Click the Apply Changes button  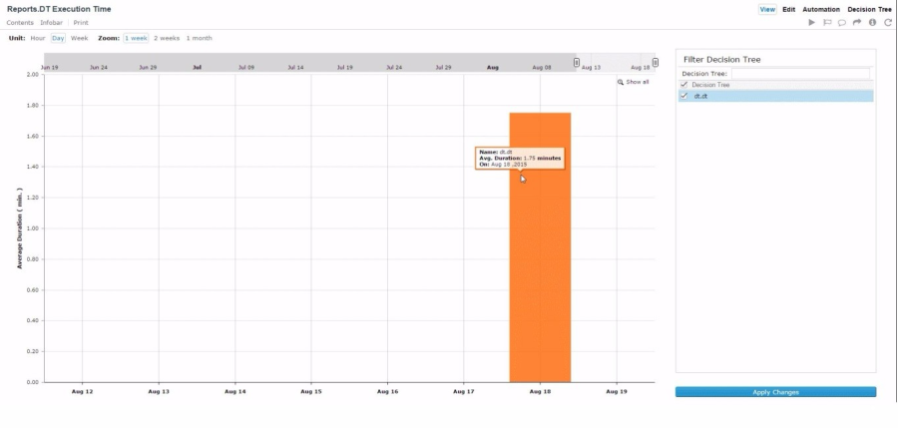point(775,392)
